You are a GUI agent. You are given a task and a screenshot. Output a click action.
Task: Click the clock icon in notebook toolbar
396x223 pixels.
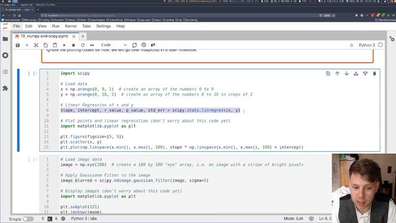point(144,45)
